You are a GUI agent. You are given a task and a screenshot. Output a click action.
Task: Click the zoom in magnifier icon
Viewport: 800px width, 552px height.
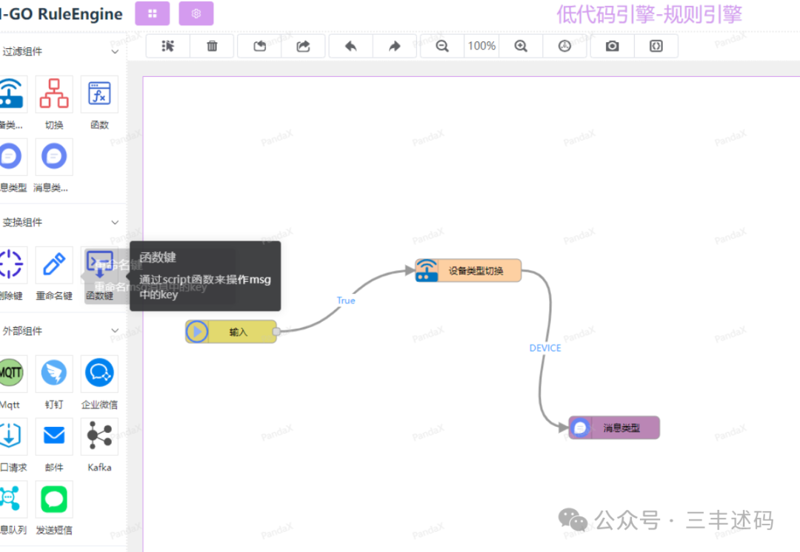click(x=521, y=47)
